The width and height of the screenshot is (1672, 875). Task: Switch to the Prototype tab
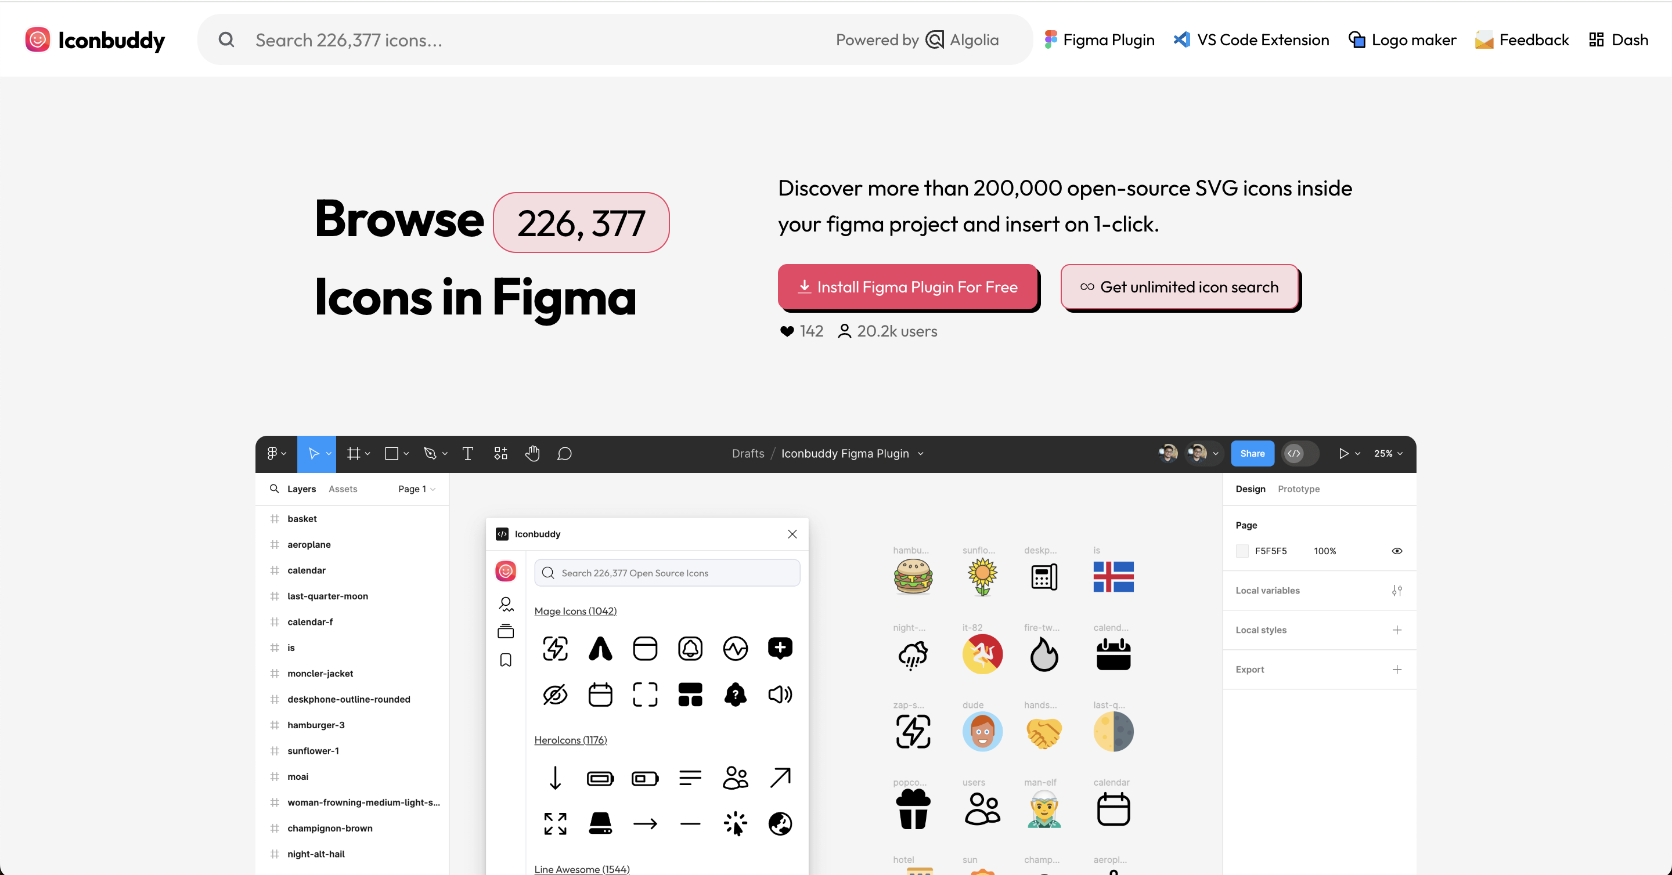(x=1298, y=489)
